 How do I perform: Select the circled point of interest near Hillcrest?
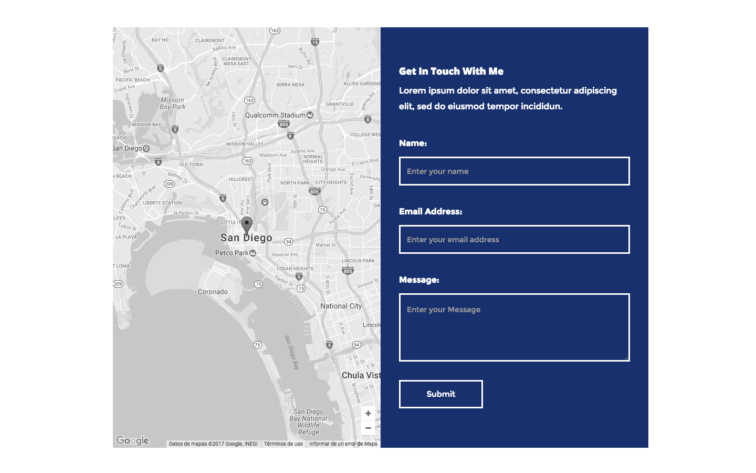click(265, 201)
